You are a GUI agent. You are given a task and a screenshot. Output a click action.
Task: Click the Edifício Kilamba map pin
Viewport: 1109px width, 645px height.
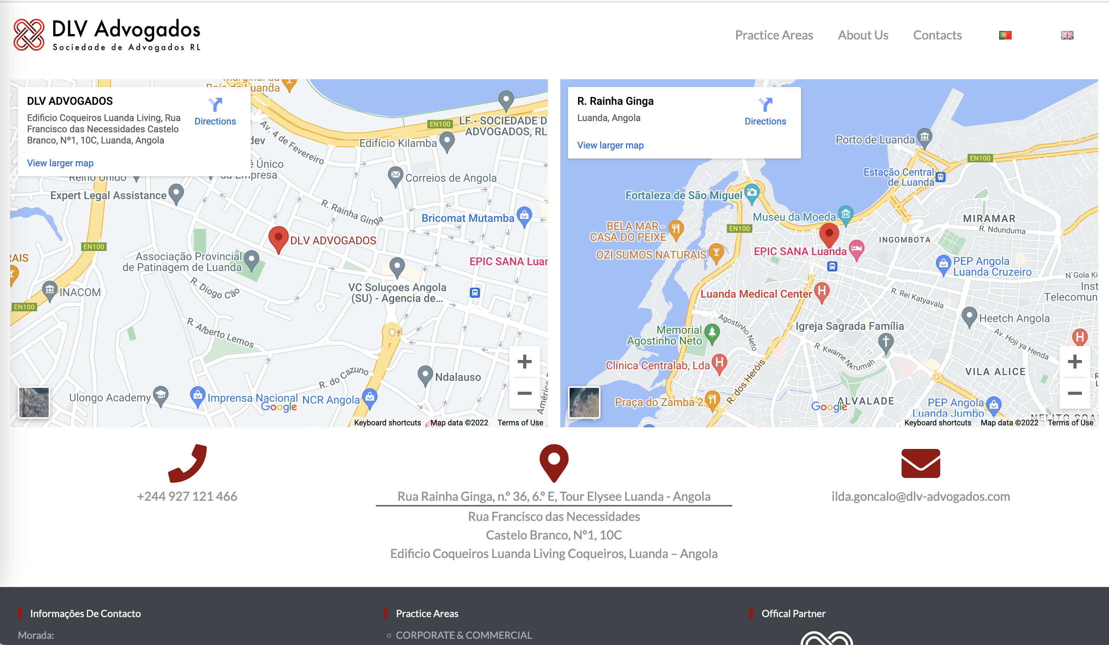coord(447,143)
